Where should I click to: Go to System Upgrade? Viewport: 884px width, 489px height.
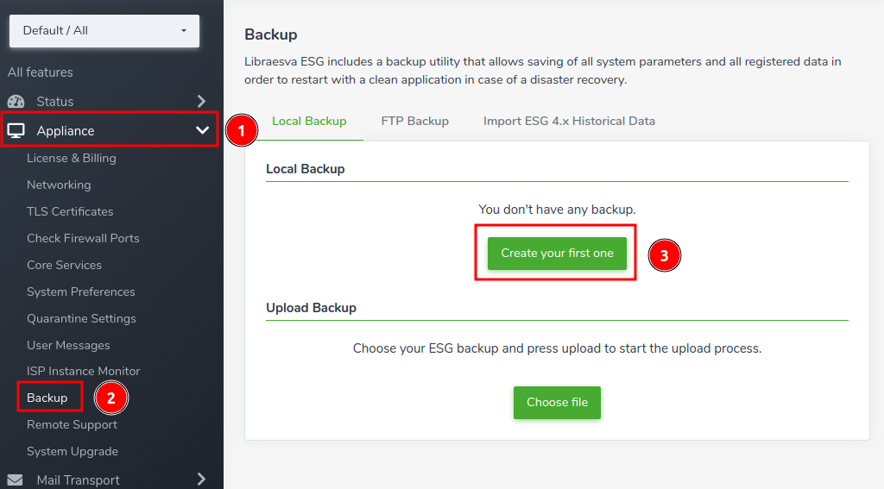coord(73,451)
